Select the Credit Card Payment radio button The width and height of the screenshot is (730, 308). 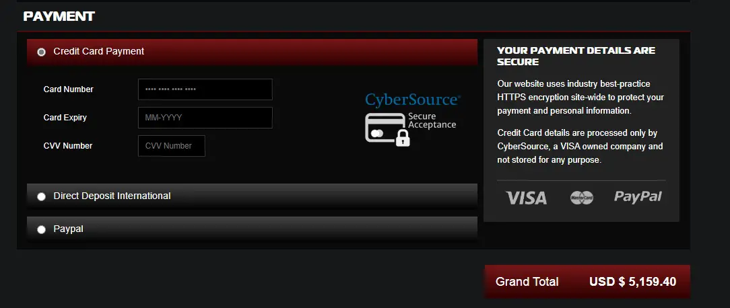(x=42, y=52)
